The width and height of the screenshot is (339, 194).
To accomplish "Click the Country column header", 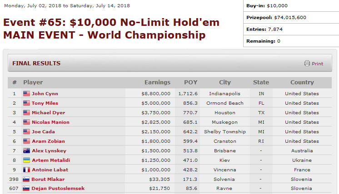I will [302, 82].
